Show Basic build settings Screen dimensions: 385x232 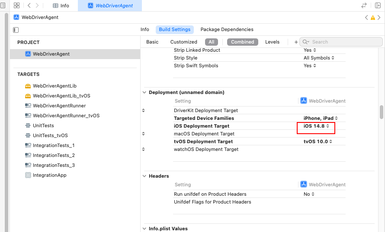[152, 42]
